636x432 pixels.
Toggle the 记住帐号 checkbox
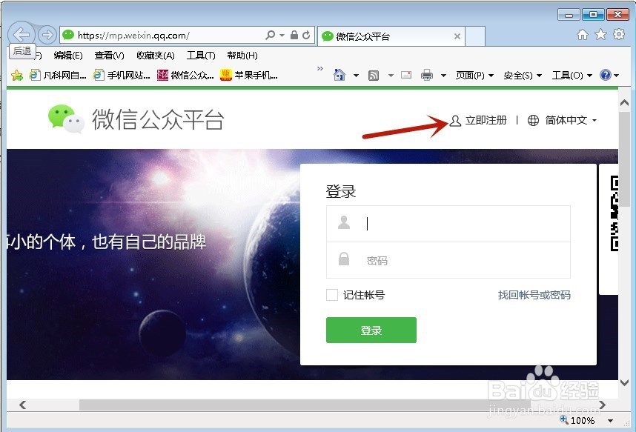pyautogui.click(x=332, y=295)
